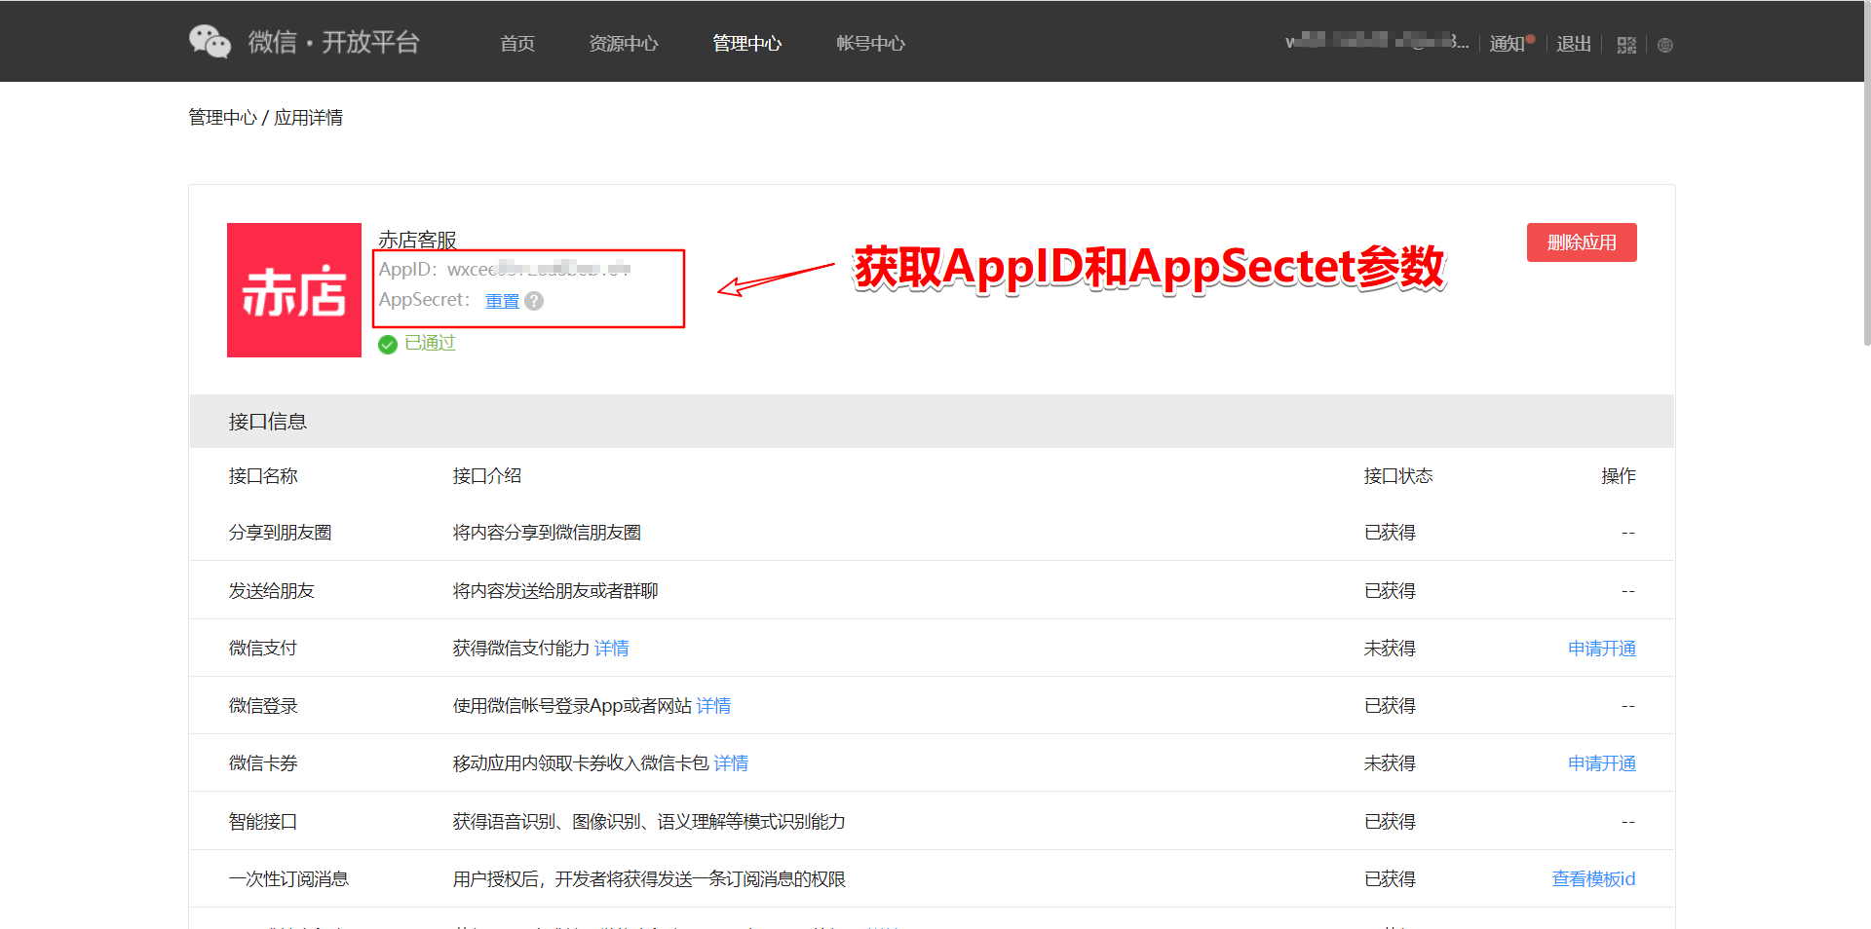Open 详情 link in 微信登录 row
This screenshot has height=929, width=1871.
(x=714, y=706)
